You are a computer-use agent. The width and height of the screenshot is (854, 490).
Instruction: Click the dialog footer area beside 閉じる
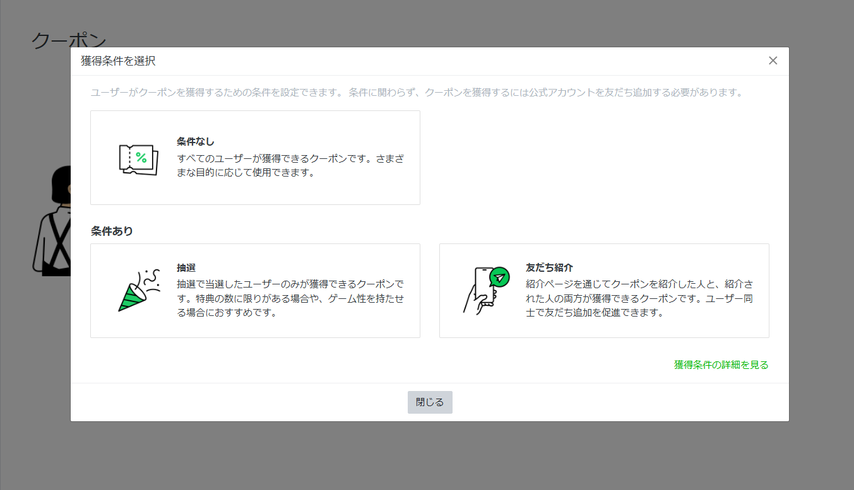point(568,402)
